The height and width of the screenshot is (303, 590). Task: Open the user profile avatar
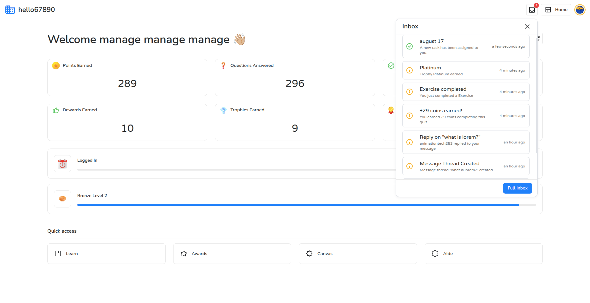[x=580, y=10]
